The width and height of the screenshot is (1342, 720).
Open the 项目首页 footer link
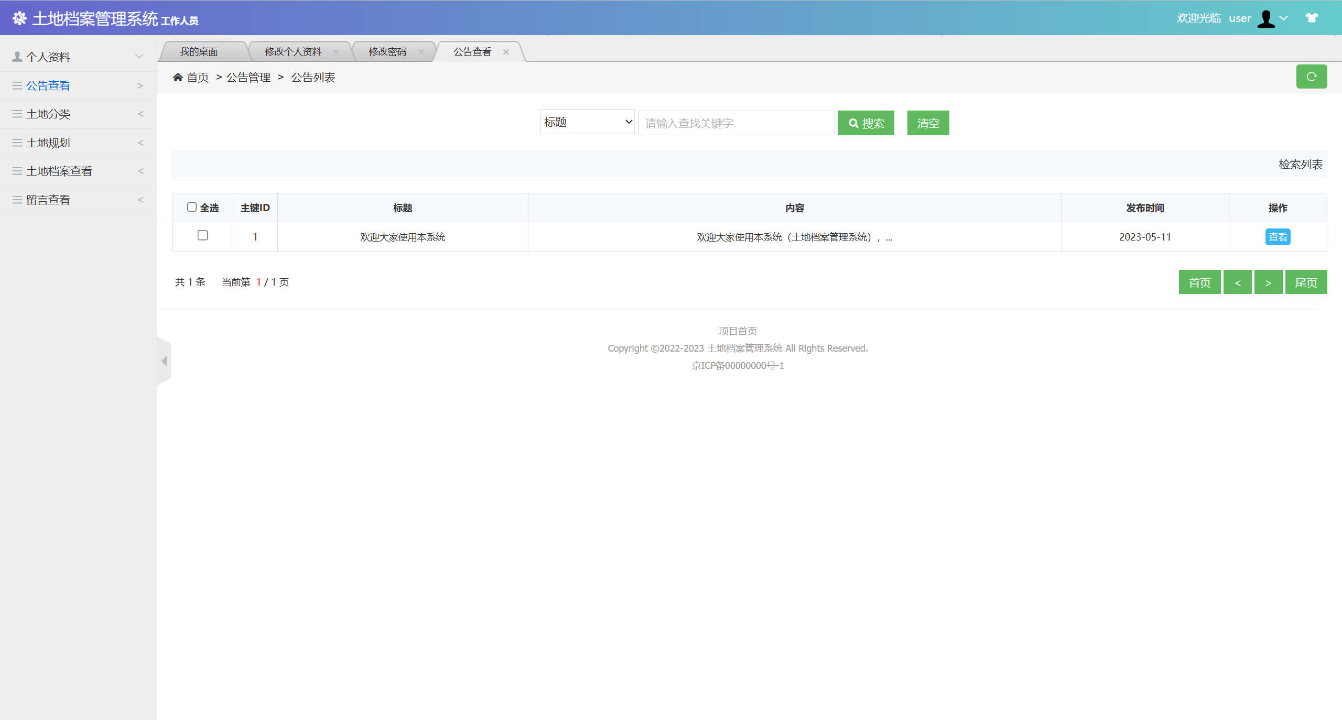[737, 331]
